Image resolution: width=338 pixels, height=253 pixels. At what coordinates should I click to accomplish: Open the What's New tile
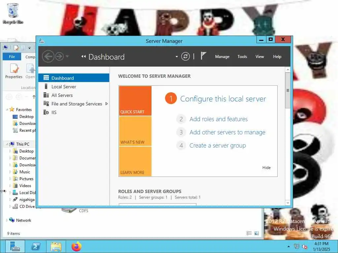tap(135, 131)
